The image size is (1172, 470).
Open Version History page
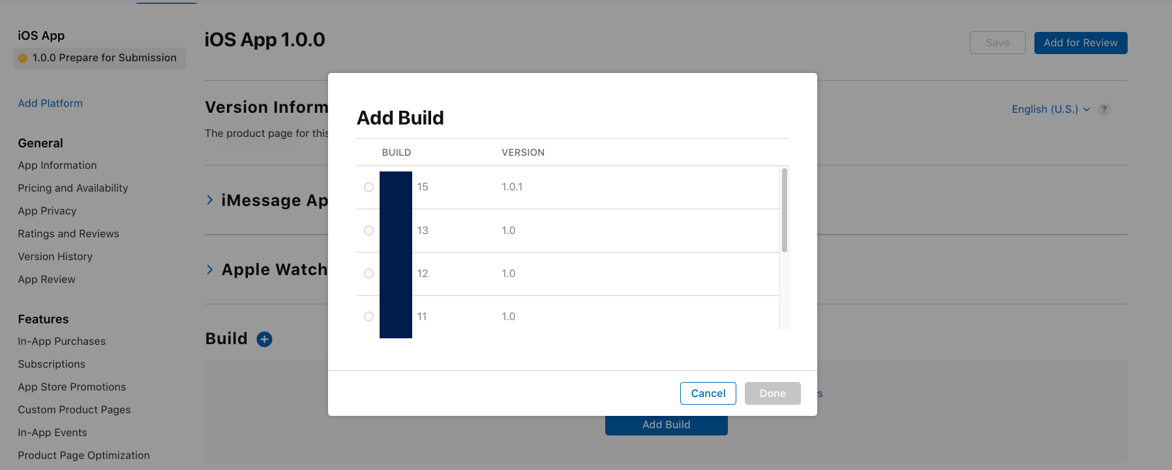click(x=55, y=257)
